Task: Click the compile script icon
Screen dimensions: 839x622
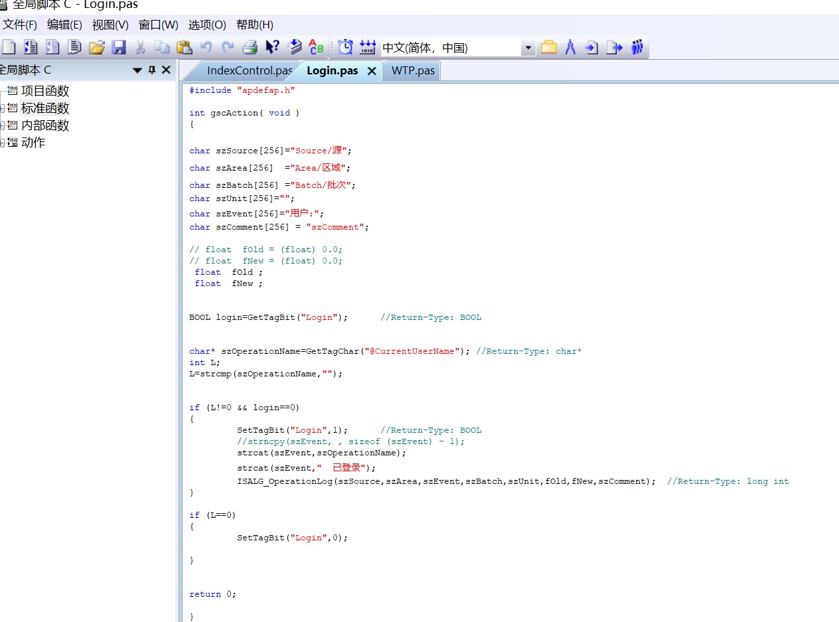Action: click(295, 47)
